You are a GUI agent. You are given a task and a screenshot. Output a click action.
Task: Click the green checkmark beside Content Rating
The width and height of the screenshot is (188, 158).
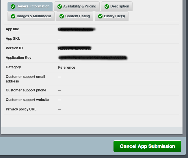point(62,16)
